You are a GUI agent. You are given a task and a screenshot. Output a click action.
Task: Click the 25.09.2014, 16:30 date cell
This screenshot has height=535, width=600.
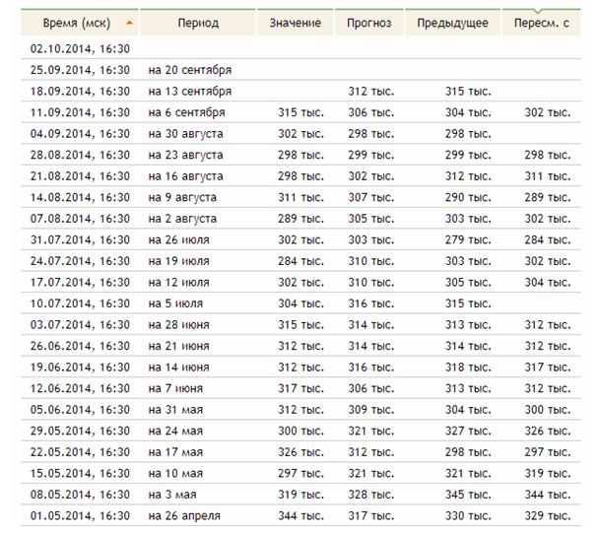click(80, 70)
